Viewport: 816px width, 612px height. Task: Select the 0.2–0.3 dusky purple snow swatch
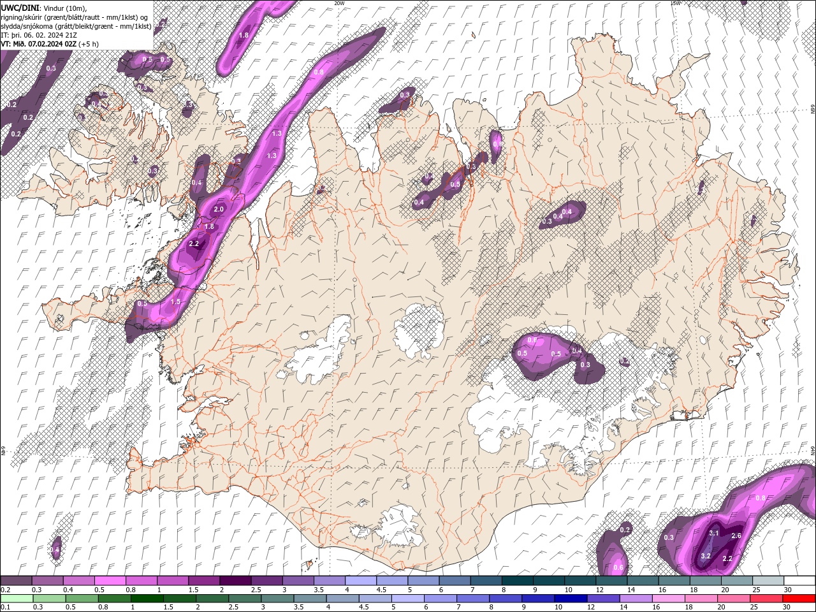pos(17,581)
